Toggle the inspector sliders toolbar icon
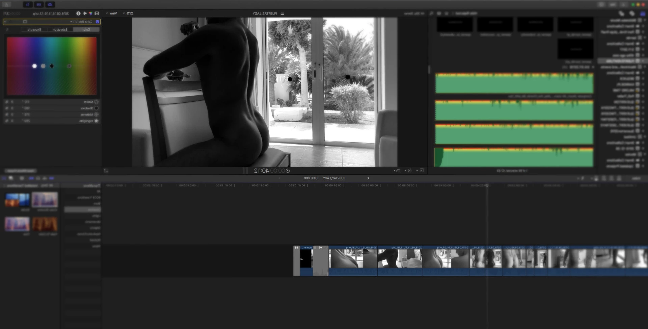This screenshot has width=648, height=329. pos(28,4)
